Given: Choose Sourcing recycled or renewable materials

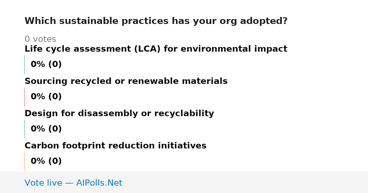Looking at the screenshot, I should (x=126, y=81).
